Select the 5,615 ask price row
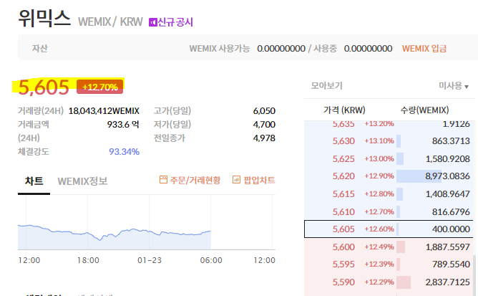Viewport: 478px width, 296px height. click(389, 194)
